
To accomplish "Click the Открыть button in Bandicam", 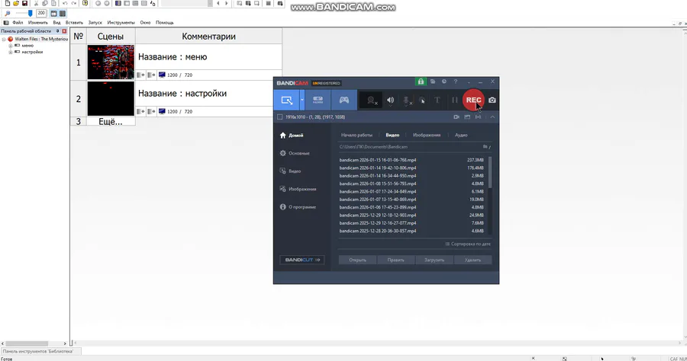I will pyautogui.click(x=357, y=260).
